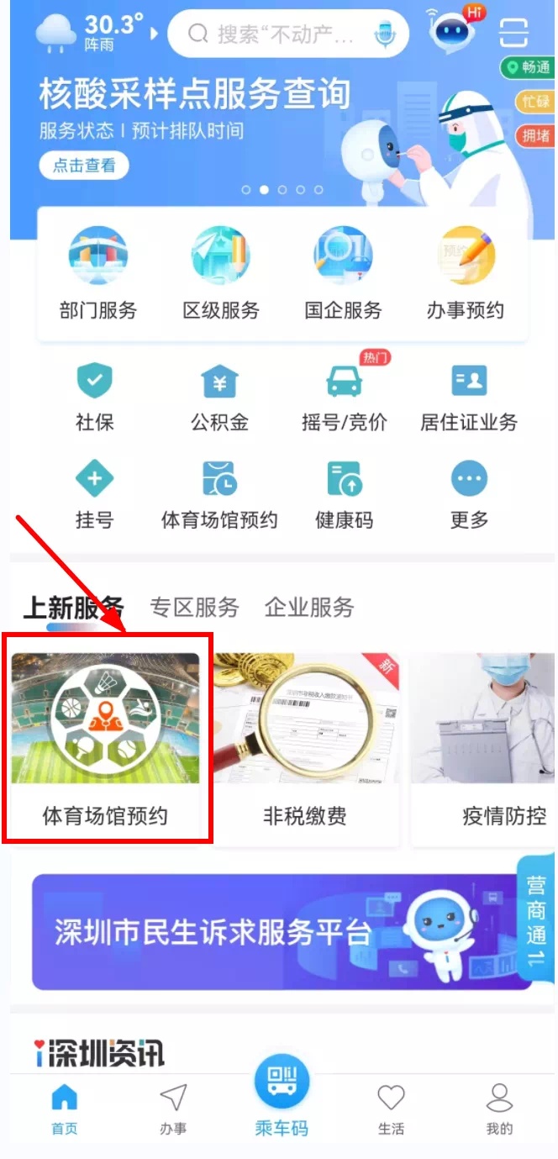The width and height of the screenshot is (558, 1159).
Task: Tap the 社保 social security shield icon
Action: 94,382
